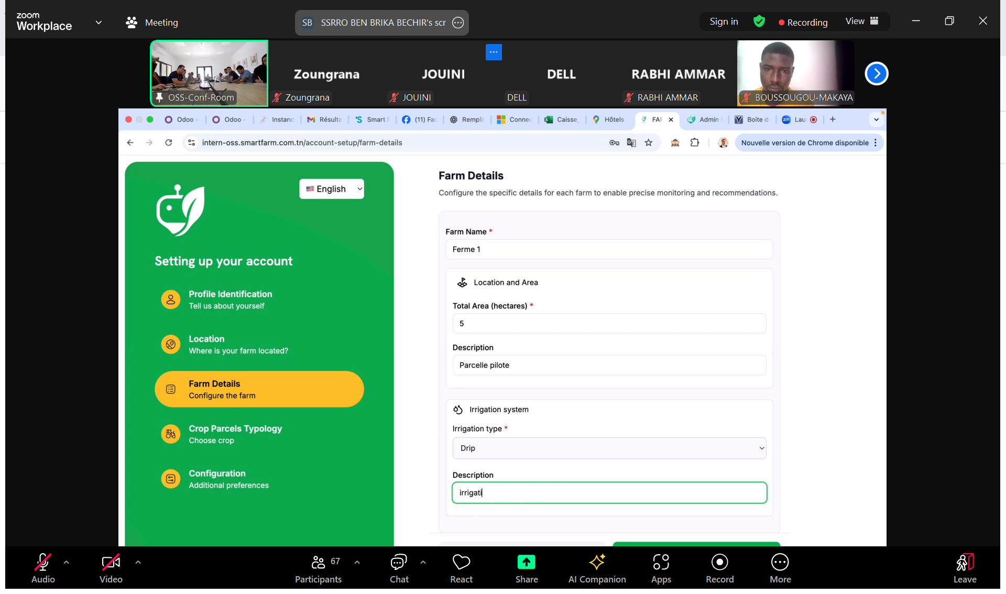Open the View layout dropdown
The height and width of the screenshot is (594, 1006).
point(862,21)
